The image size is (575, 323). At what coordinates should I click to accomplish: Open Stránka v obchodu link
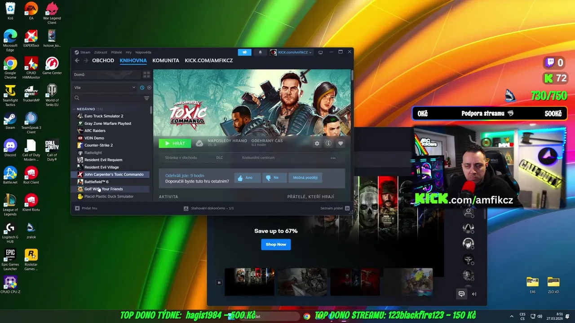pos(181,157)
